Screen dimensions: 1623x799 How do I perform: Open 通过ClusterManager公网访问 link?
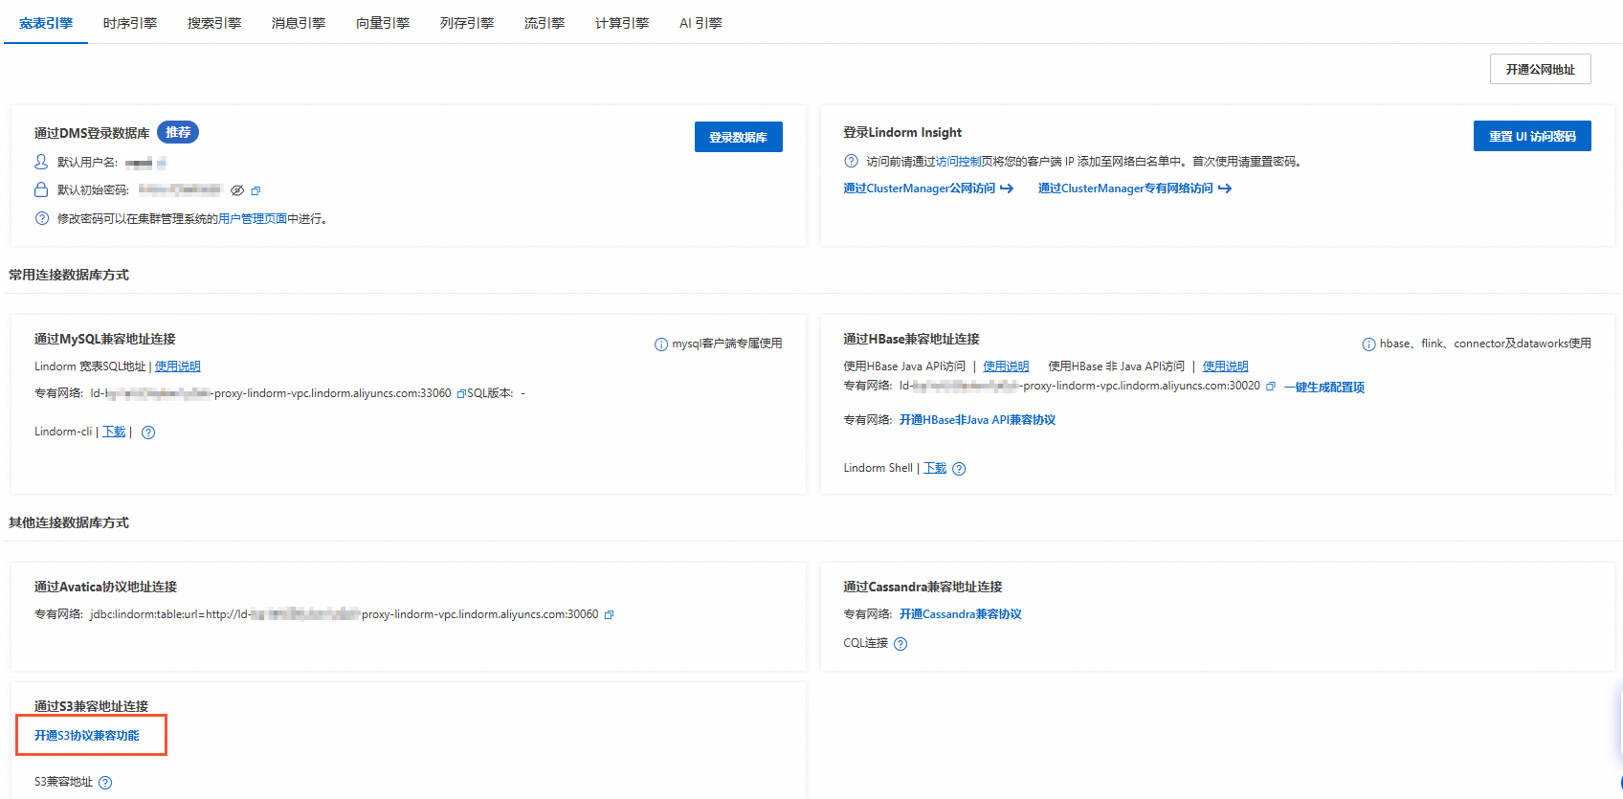tap(928, 189)
